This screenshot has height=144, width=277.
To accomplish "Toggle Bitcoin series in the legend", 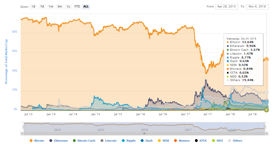I will point(37,141).
